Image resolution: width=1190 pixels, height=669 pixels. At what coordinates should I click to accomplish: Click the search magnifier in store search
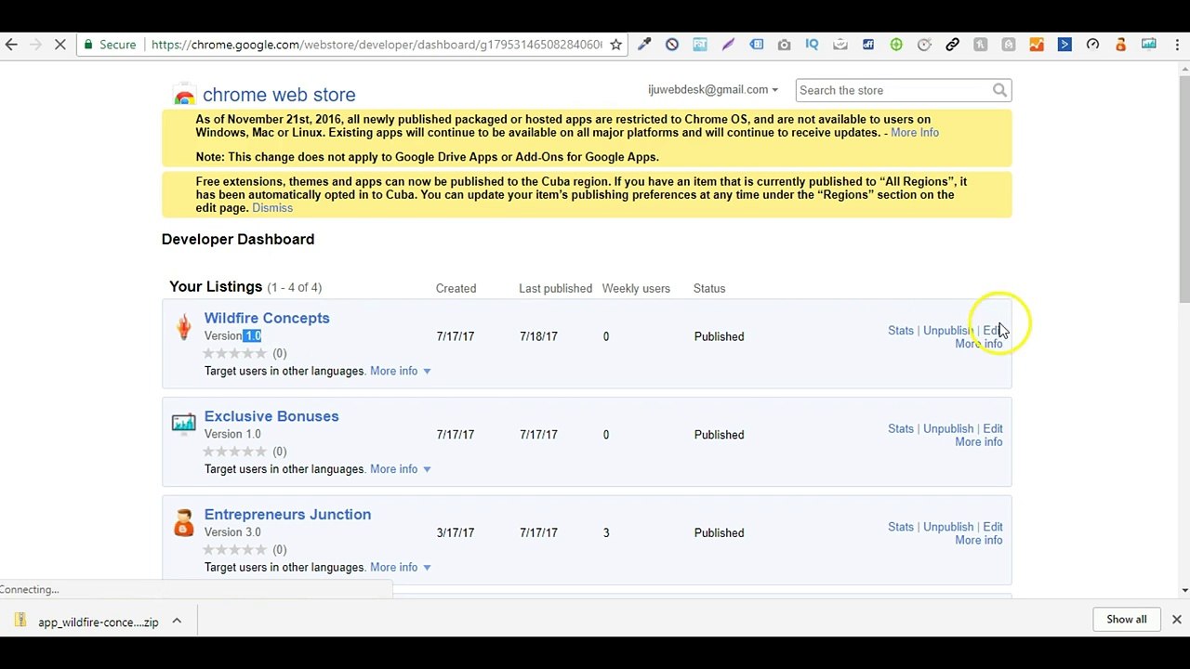tap(999, 90)
